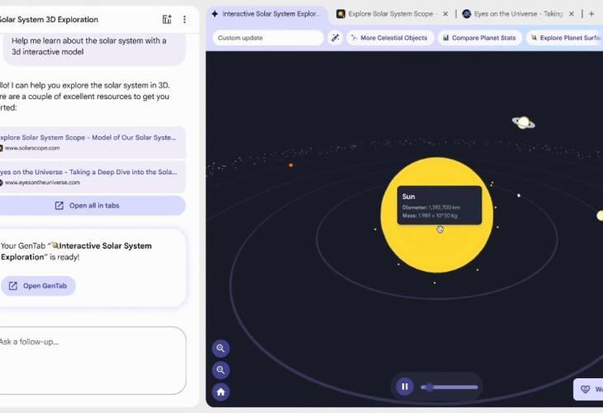Open the solarscope.com resource link
Screen dimensions: 603x413
coord(91,142)
